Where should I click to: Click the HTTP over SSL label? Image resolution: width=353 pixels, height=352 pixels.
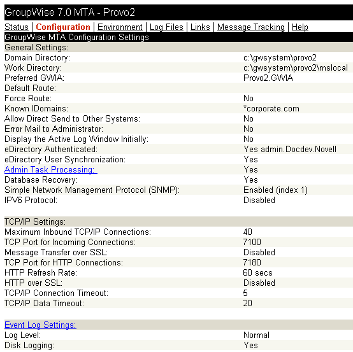[x=33, y=283]
